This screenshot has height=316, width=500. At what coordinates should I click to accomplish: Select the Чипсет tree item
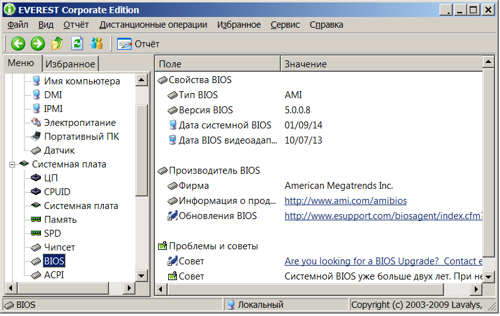point(60,247)
